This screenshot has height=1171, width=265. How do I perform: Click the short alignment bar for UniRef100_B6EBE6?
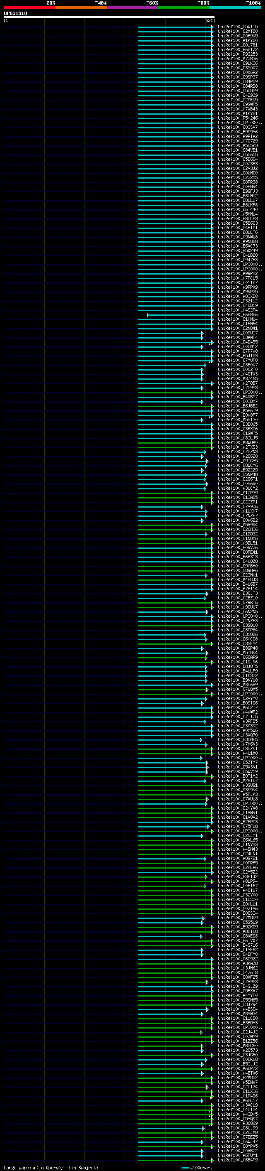[x=180, y=314]
